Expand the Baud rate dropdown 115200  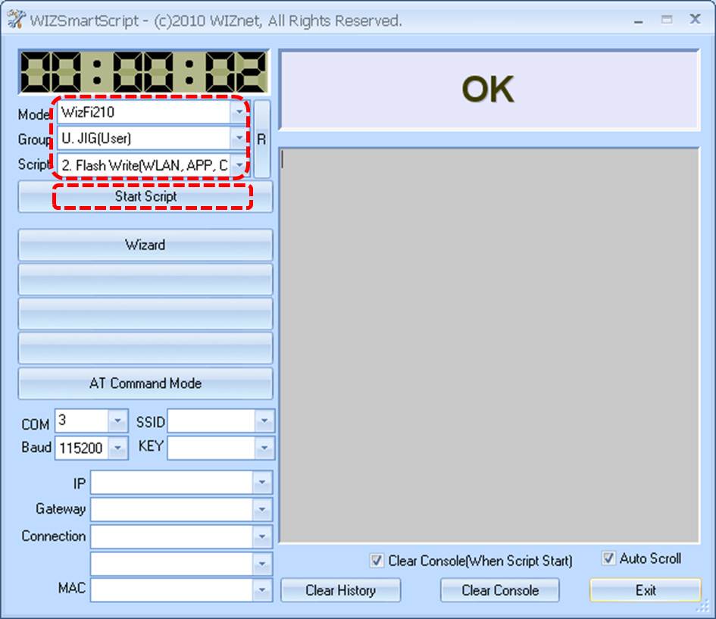point(117,448)
